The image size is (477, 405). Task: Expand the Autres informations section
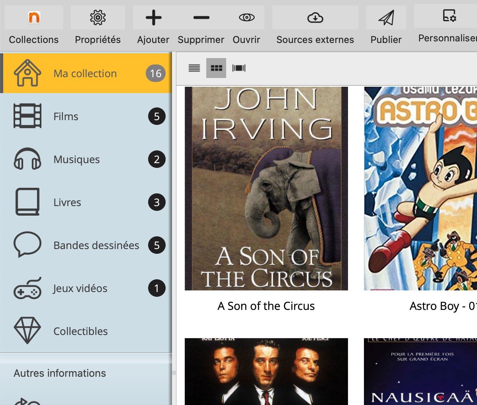60,373
